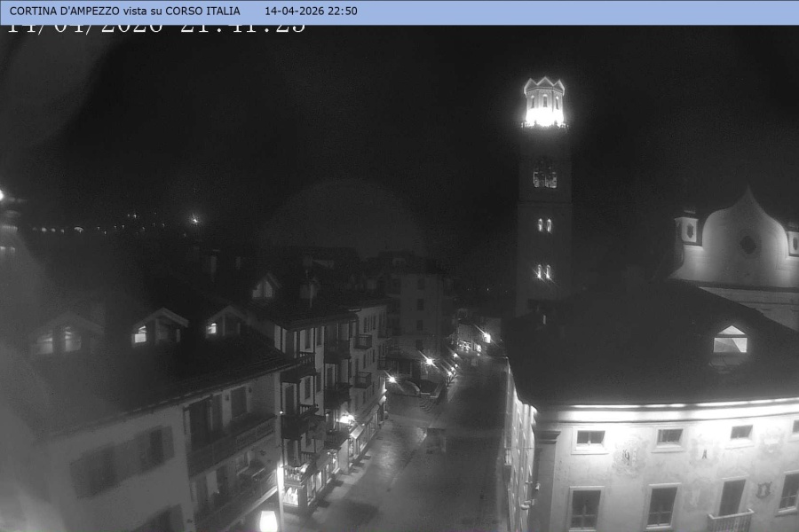
Task: Click the painted fresco on the right building facade
Action: pos(630,456)
